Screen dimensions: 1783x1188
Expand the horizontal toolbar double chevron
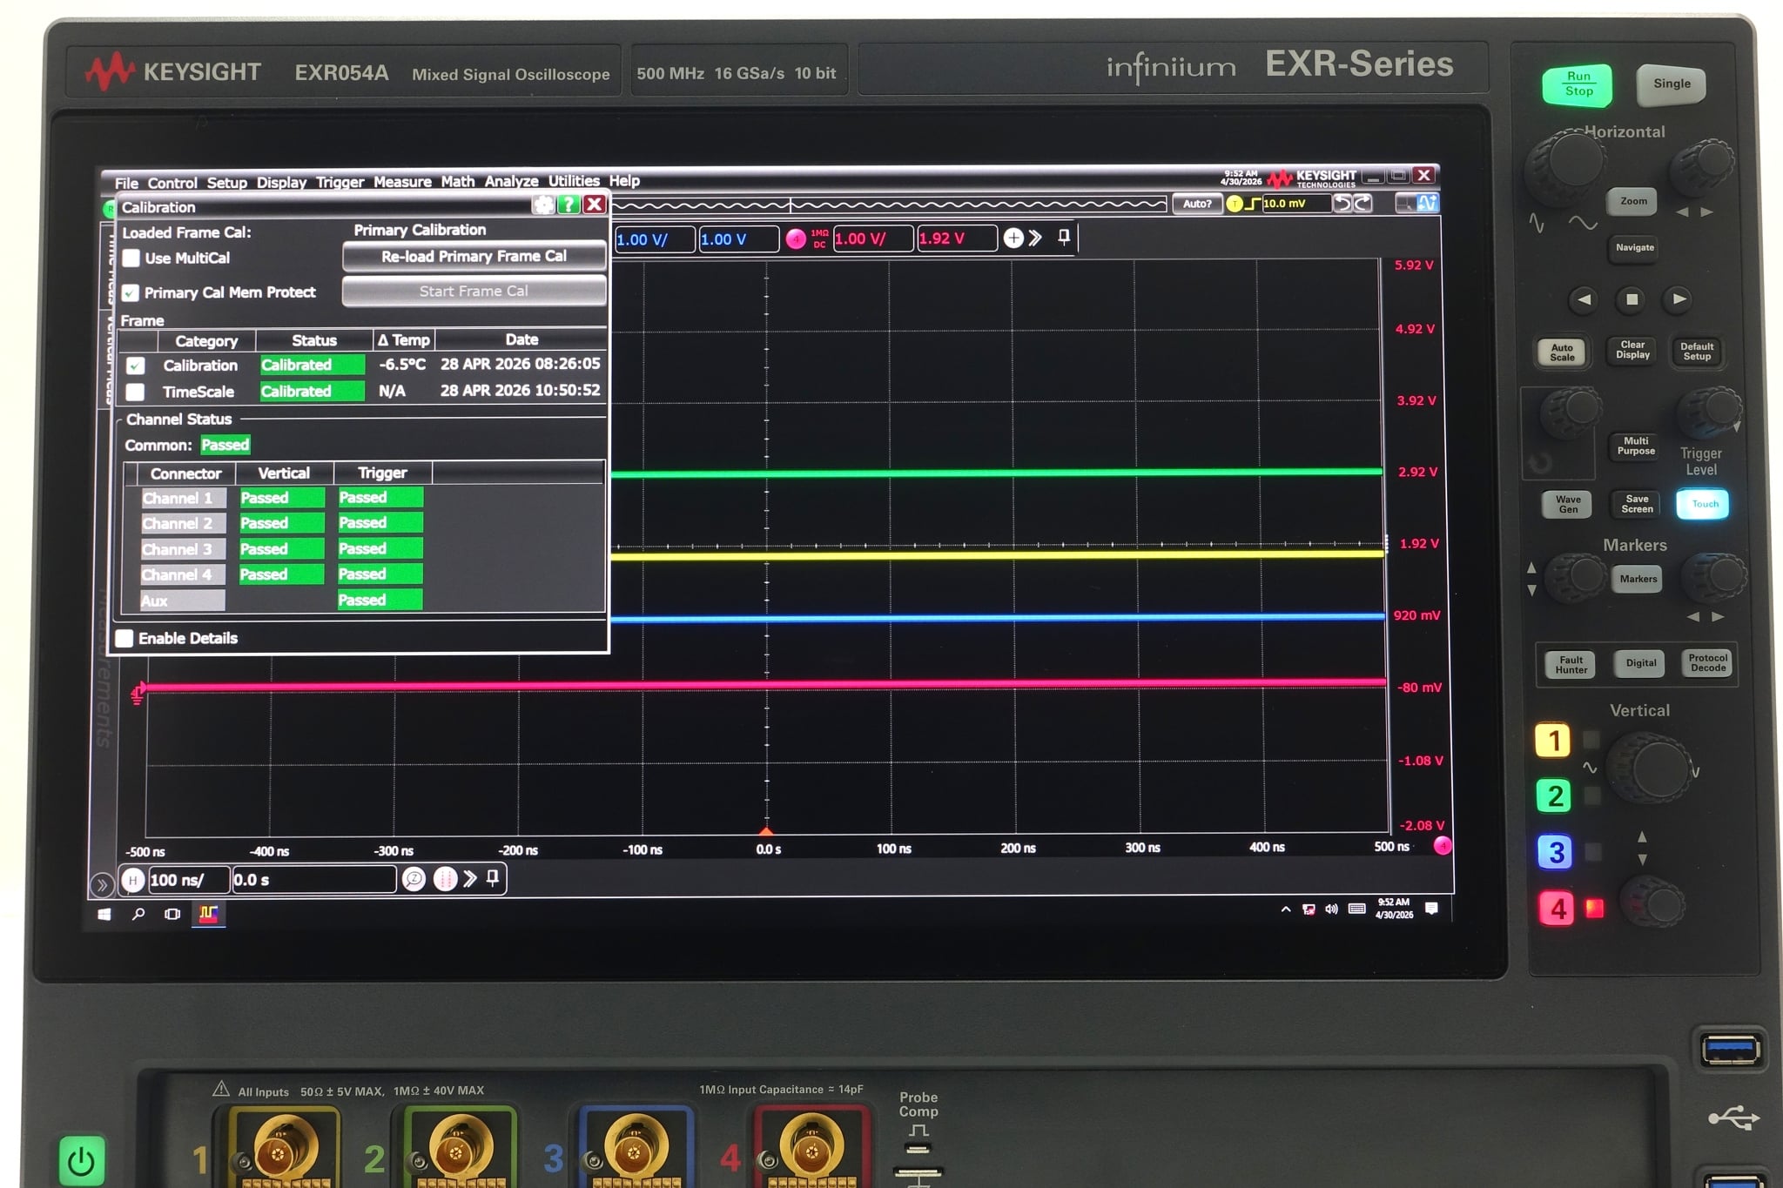(x=470, y=879)
